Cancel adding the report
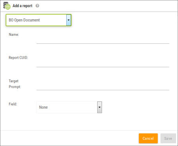 click(148, 139)
